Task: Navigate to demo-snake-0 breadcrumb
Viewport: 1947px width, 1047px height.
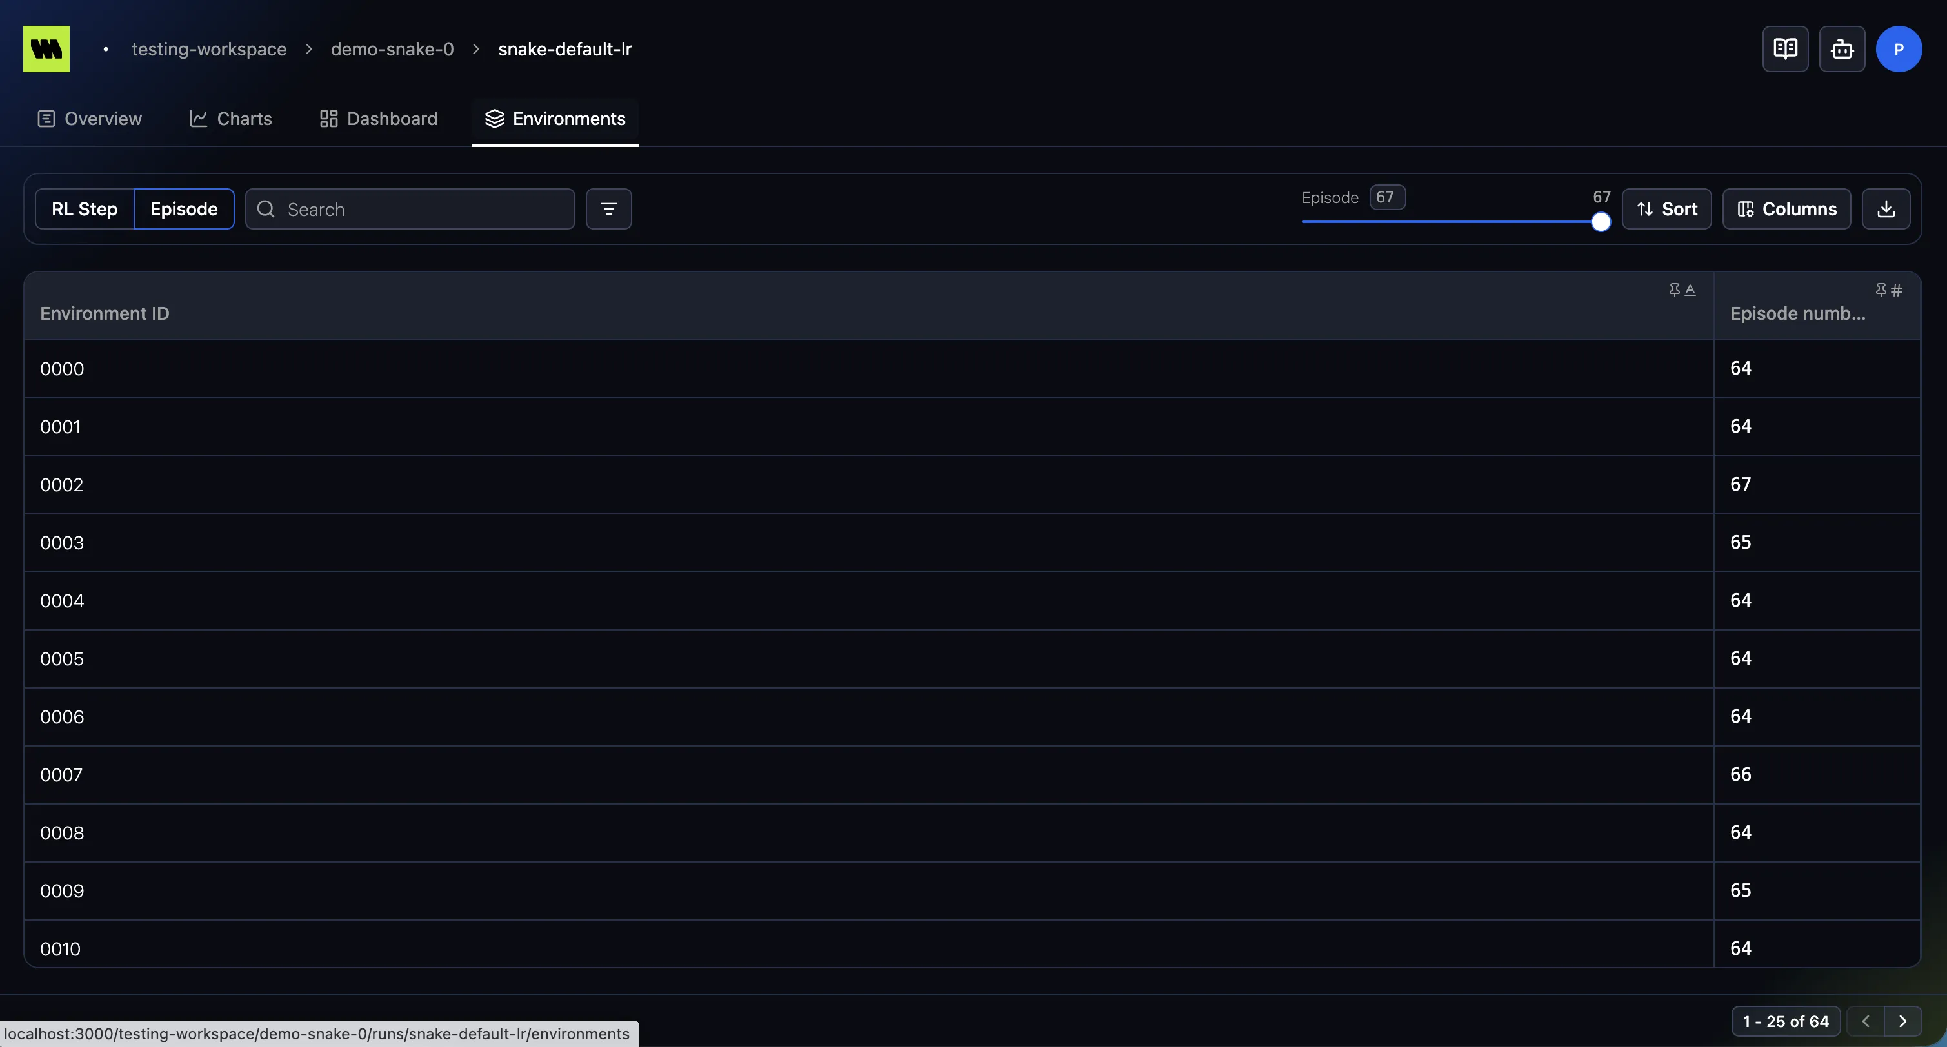Action: click(392, 49)
